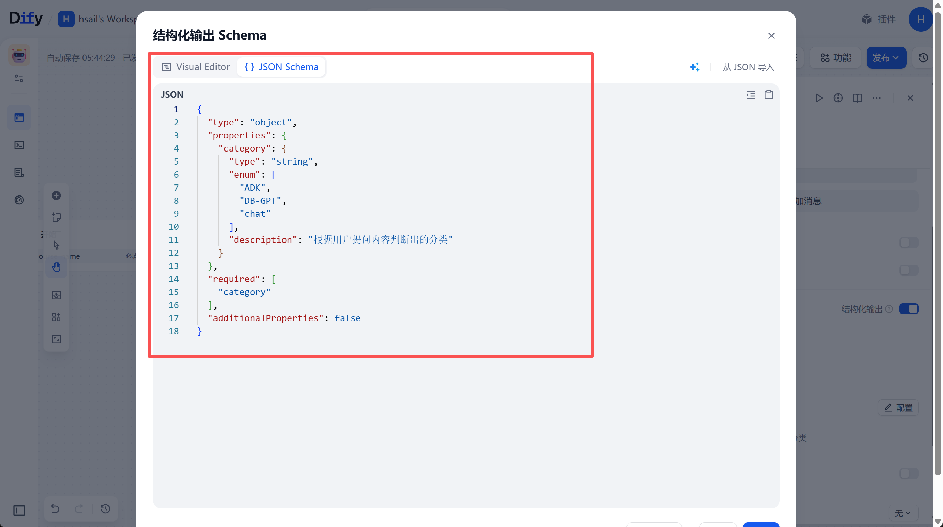The height and width of the screenshot is (527, 943).
Task: Switch to the Visual Editor tab
Action: [x=196, y=67]
